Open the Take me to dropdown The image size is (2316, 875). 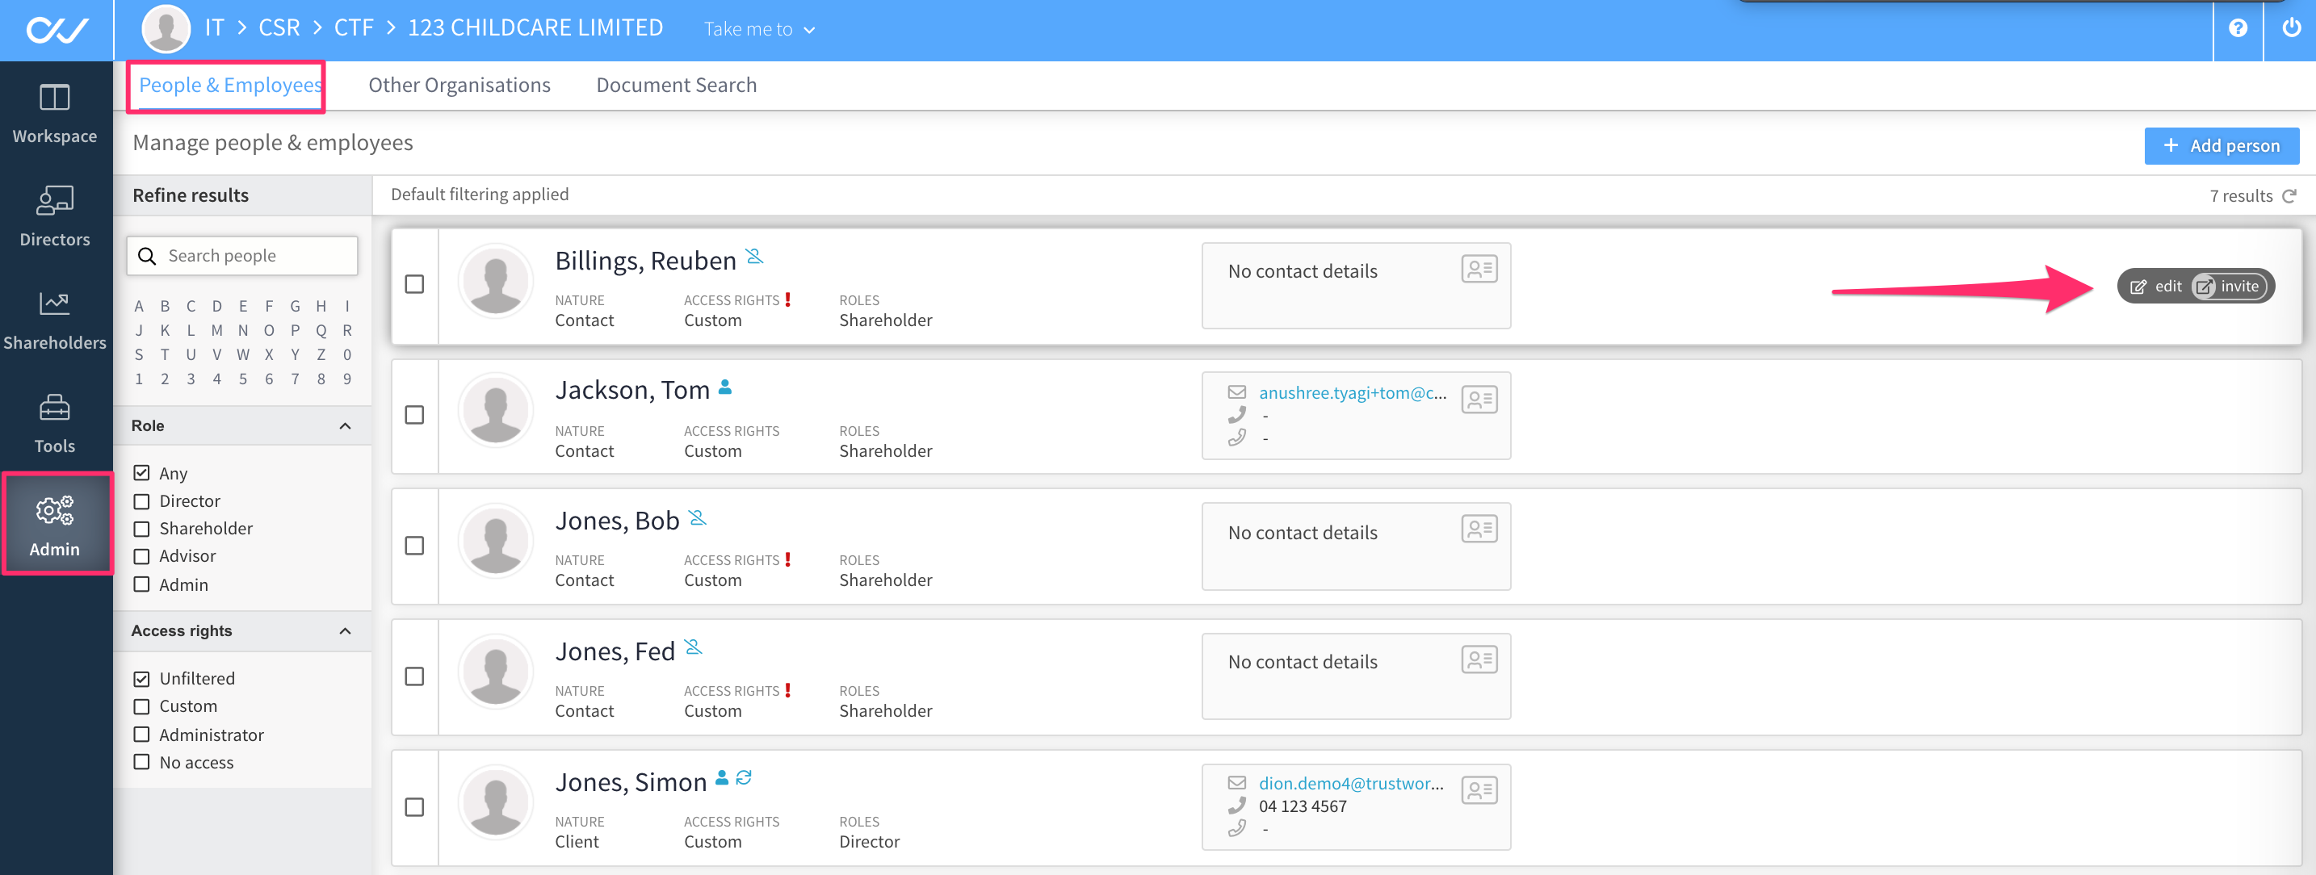click(759, 30)
